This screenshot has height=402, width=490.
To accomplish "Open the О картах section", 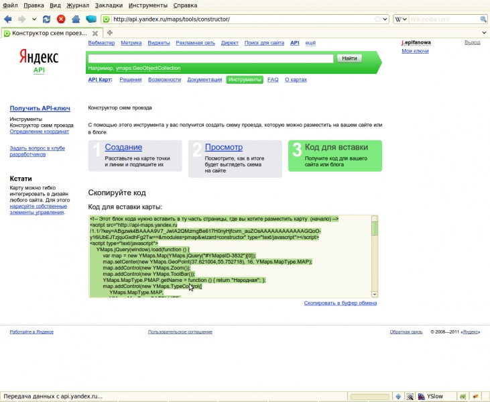I will pos(296,79).
